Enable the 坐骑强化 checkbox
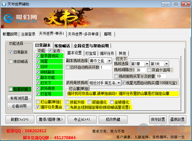The height and width of the screenshot is (141, 192). point(112,102)
